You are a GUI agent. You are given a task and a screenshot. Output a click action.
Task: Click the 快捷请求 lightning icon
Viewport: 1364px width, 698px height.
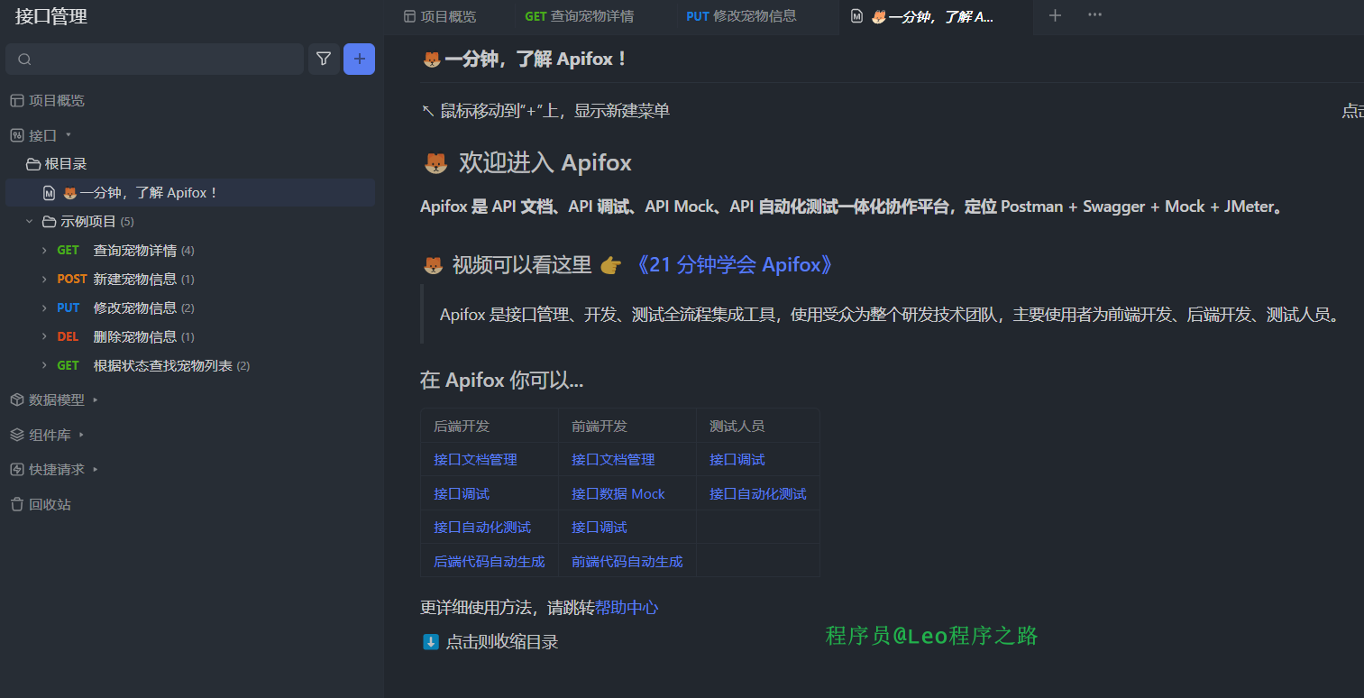pos(17,470)
